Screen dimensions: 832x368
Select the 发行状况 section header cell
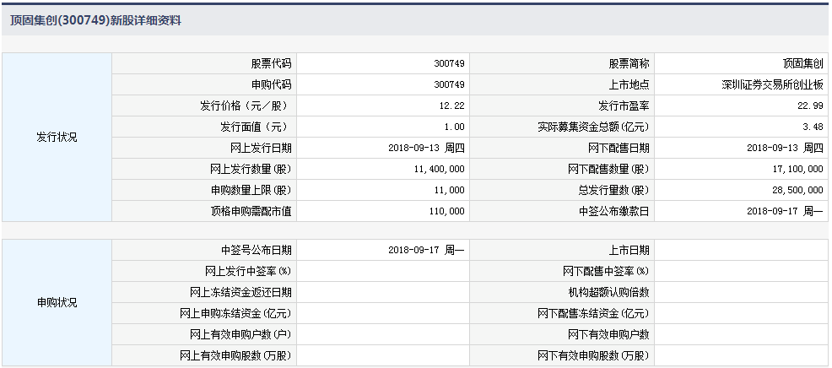pyautogui.click(x=57, y=138)
